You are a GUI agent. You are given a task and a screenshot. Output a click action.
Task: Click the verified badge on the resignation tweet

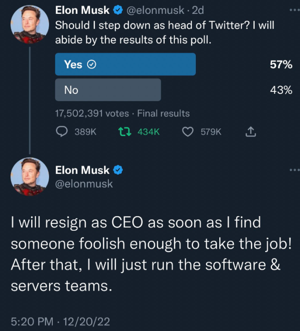[117, 170]
